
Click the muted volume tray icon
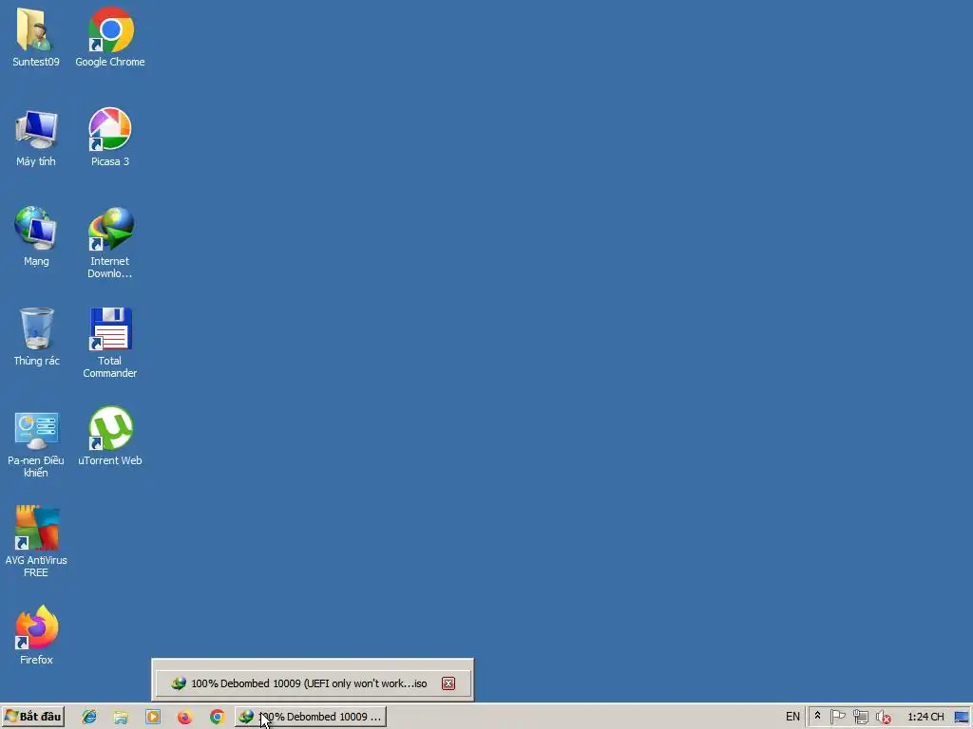tap(883, 718)
